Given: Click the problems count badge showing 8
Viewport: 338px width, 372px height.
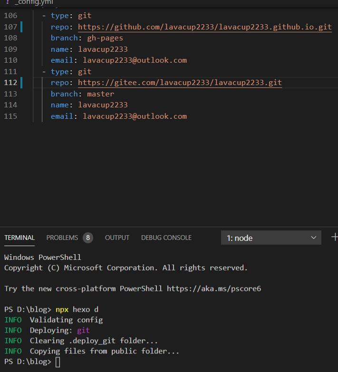Looking at the screenshot, I should (87, 238).
